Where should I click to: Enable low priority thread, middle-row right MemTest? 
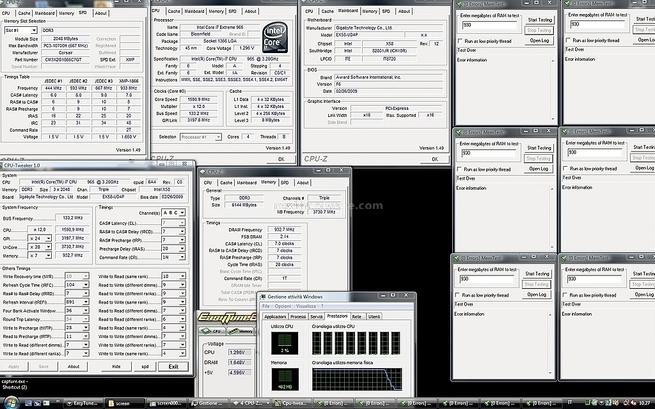[x=565, y=169]
